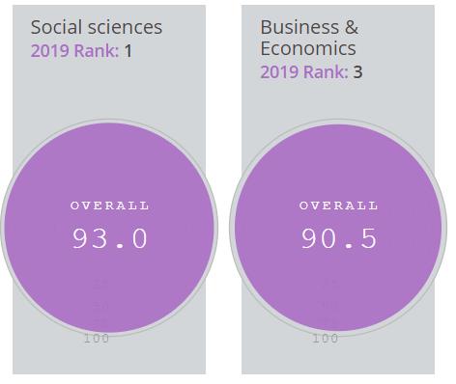Click the 2019 Rank label under Economics
The width and height of the screenshot is (456, 384).
tap(304, 71)
